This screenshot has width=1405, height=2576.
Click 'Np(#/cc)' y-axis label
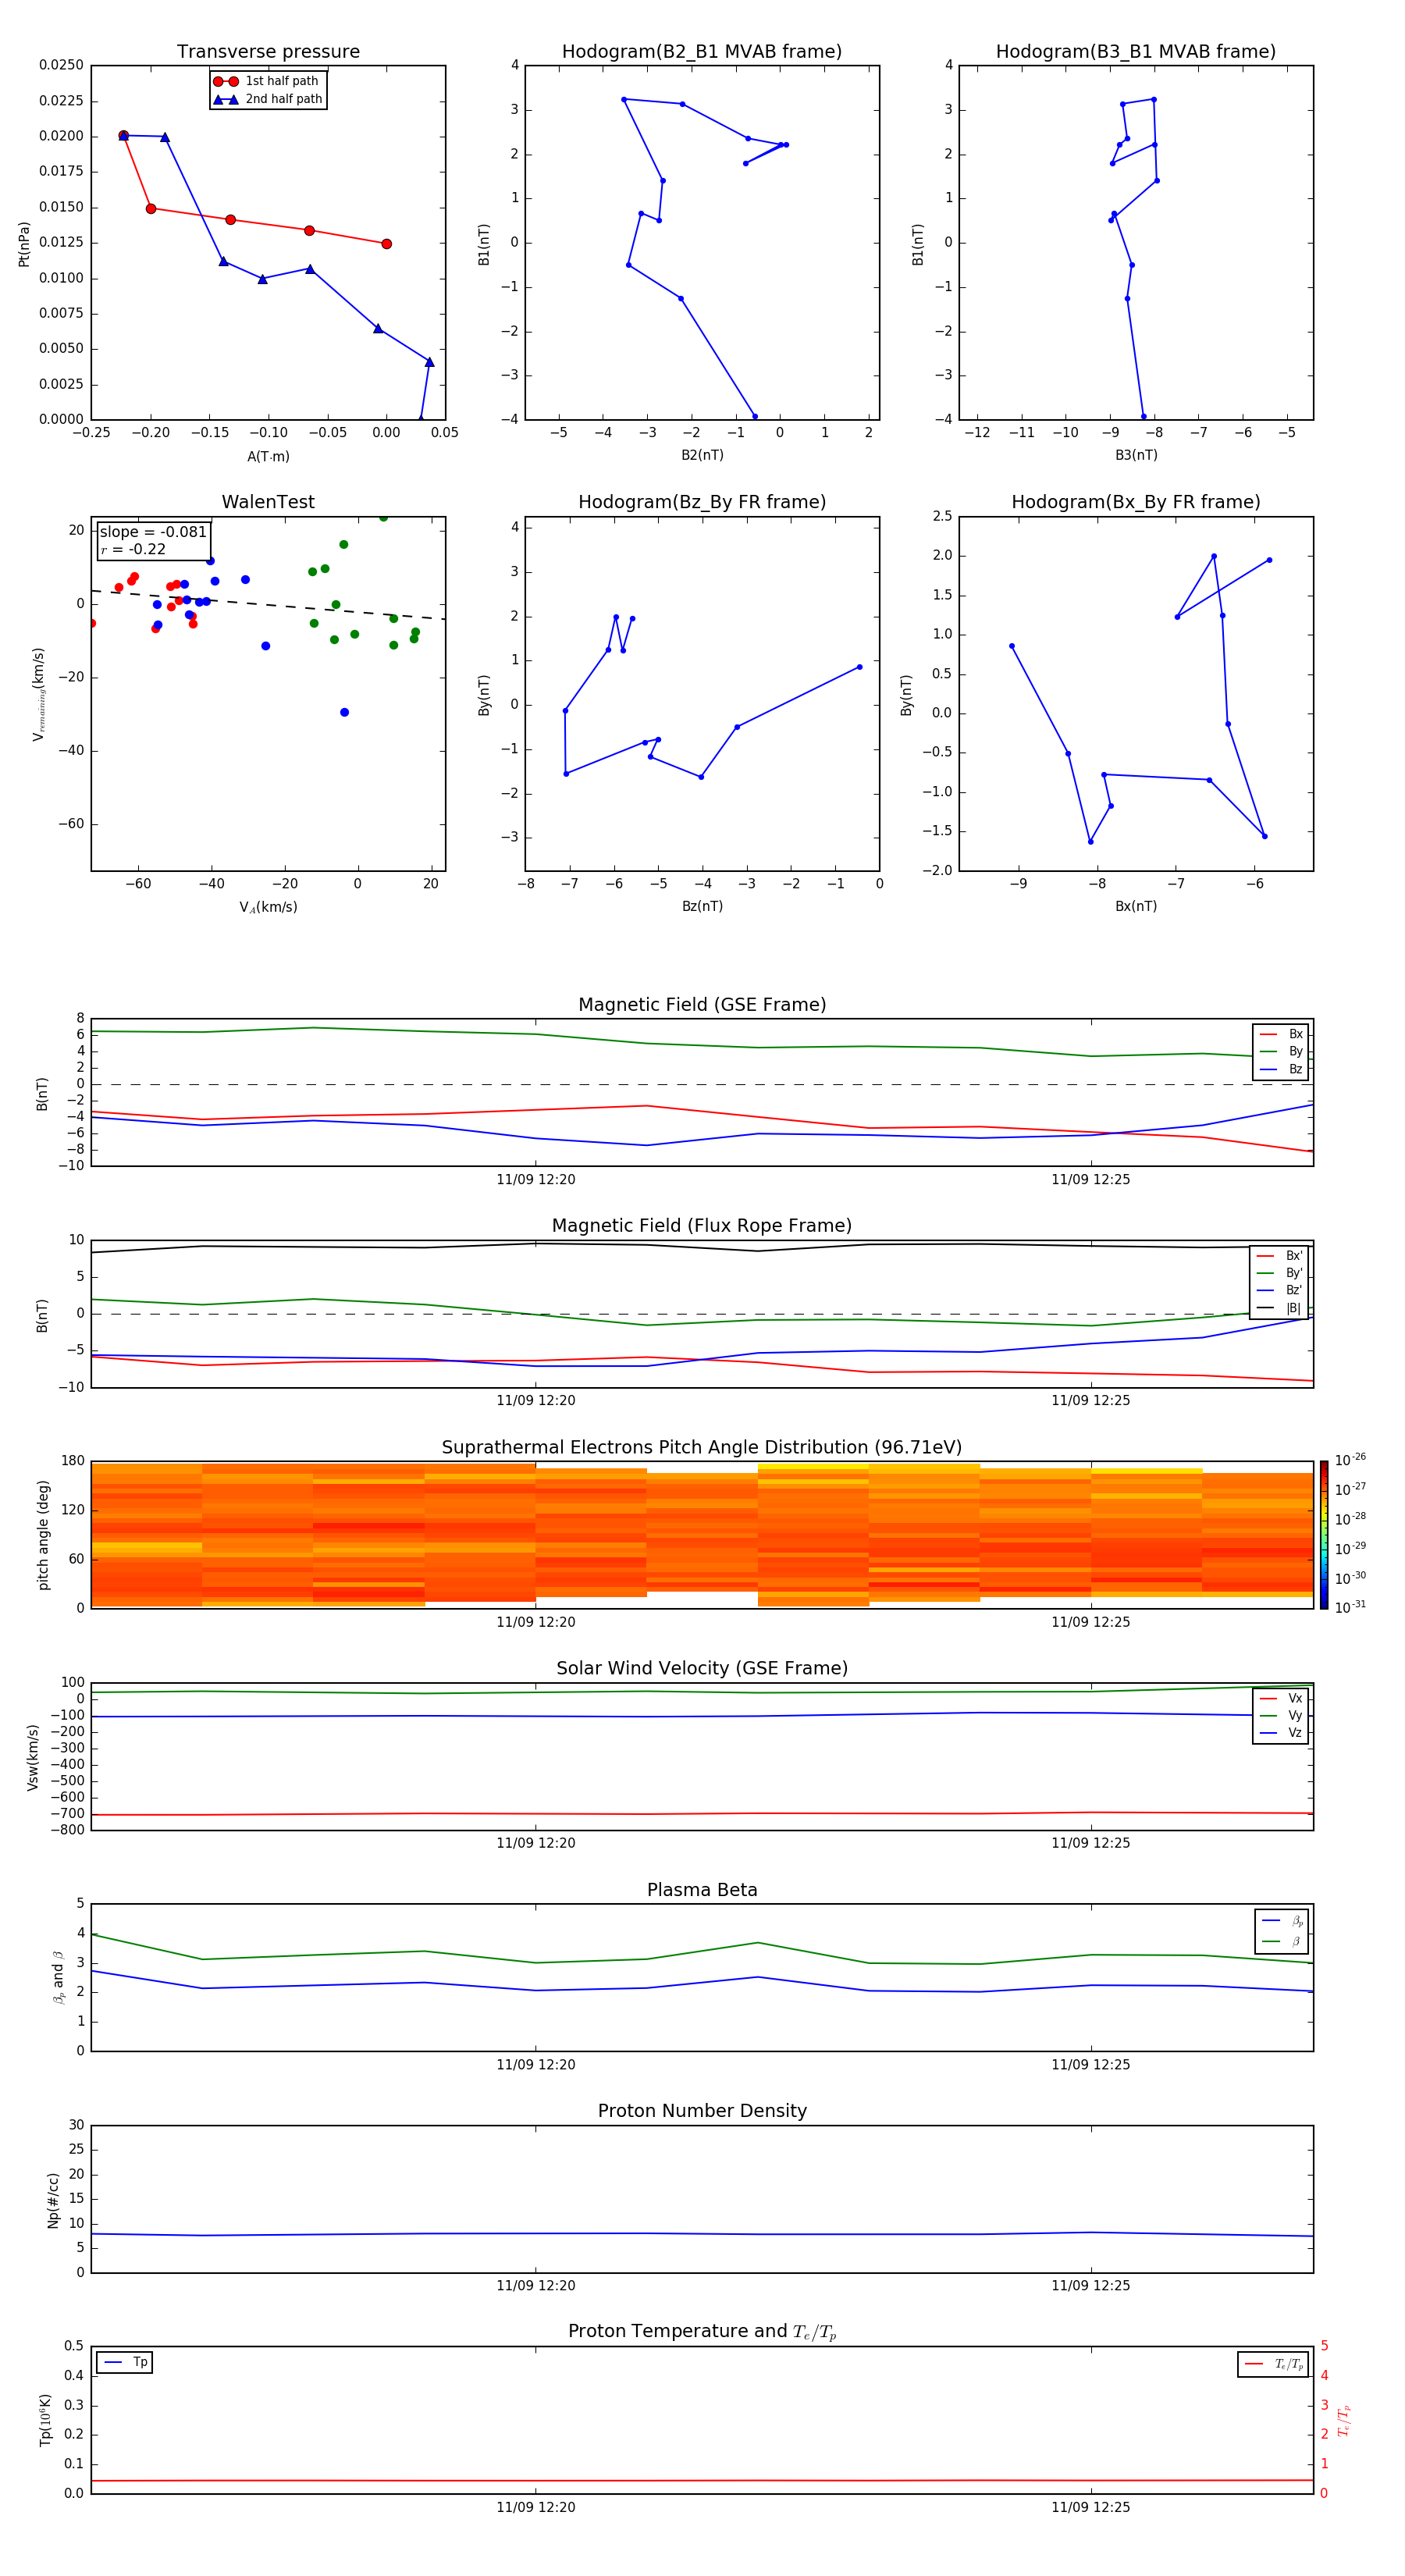53,2199
